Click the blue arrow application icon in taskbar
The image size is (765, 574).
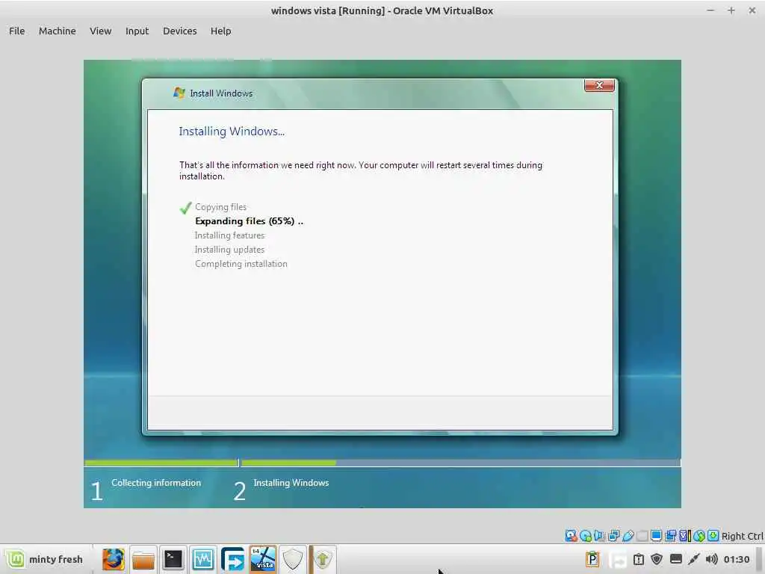pos(233,559)
